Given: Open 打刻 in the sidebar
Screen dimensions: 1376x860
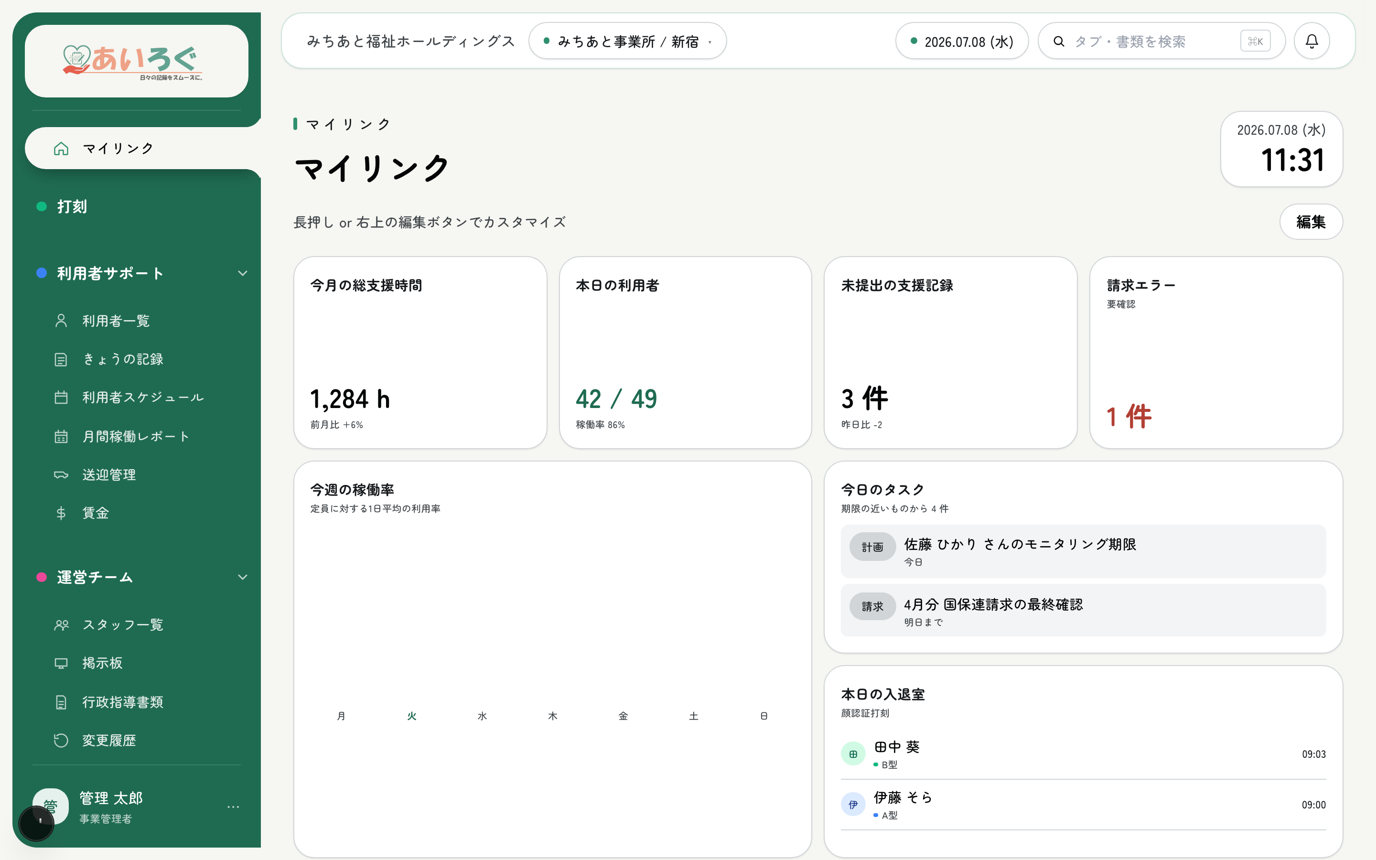Looking at the screenshot, I should (72, 206).
